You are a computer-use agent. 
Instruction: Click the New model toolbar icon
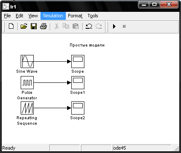[11, 26]
